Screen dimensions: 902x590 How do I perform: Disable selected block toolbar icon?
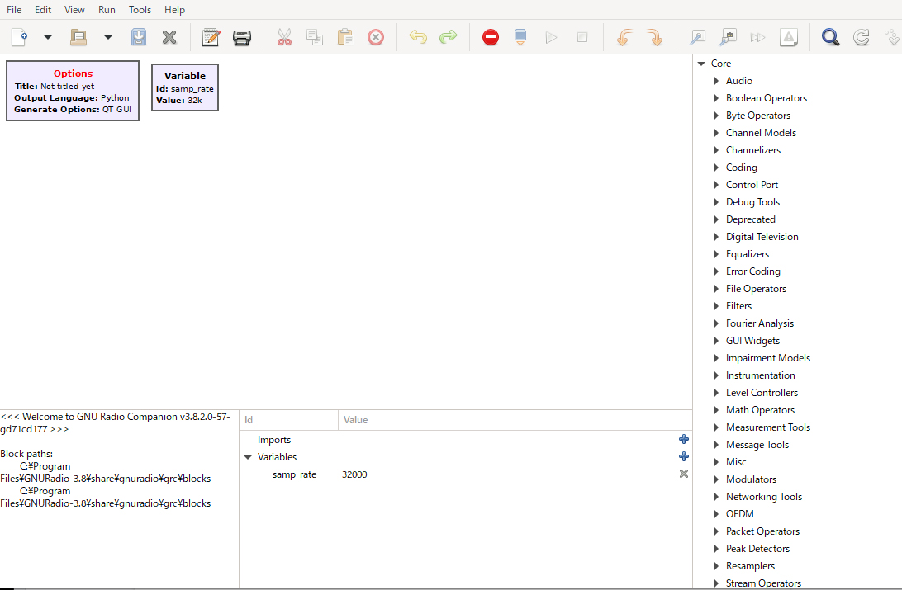pyautogui.click(x=728, y=37)
